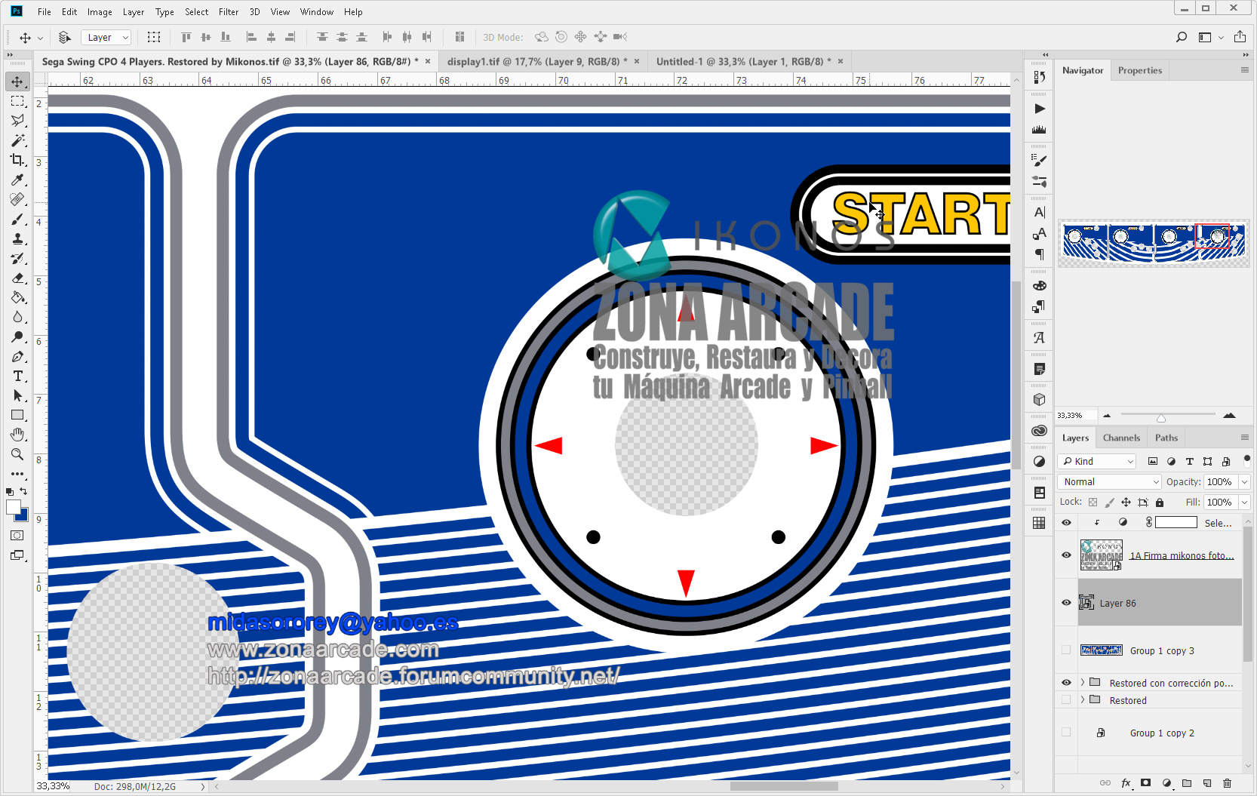Viewport: 1257px width, 796px height.
Task: Select the Eyedropper tool
Action: pyautogui.click(x=18, y=180)
